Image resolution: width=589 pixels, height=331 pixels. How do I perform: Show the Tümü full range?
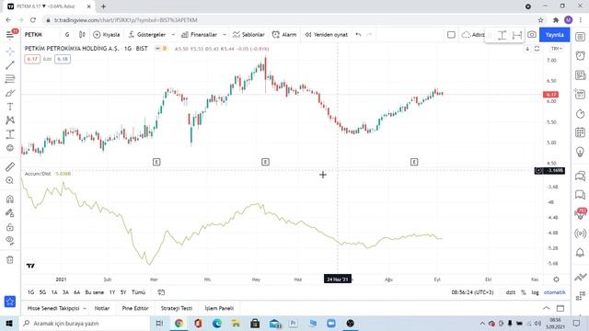pyautogui.click(x=138, y=292)
